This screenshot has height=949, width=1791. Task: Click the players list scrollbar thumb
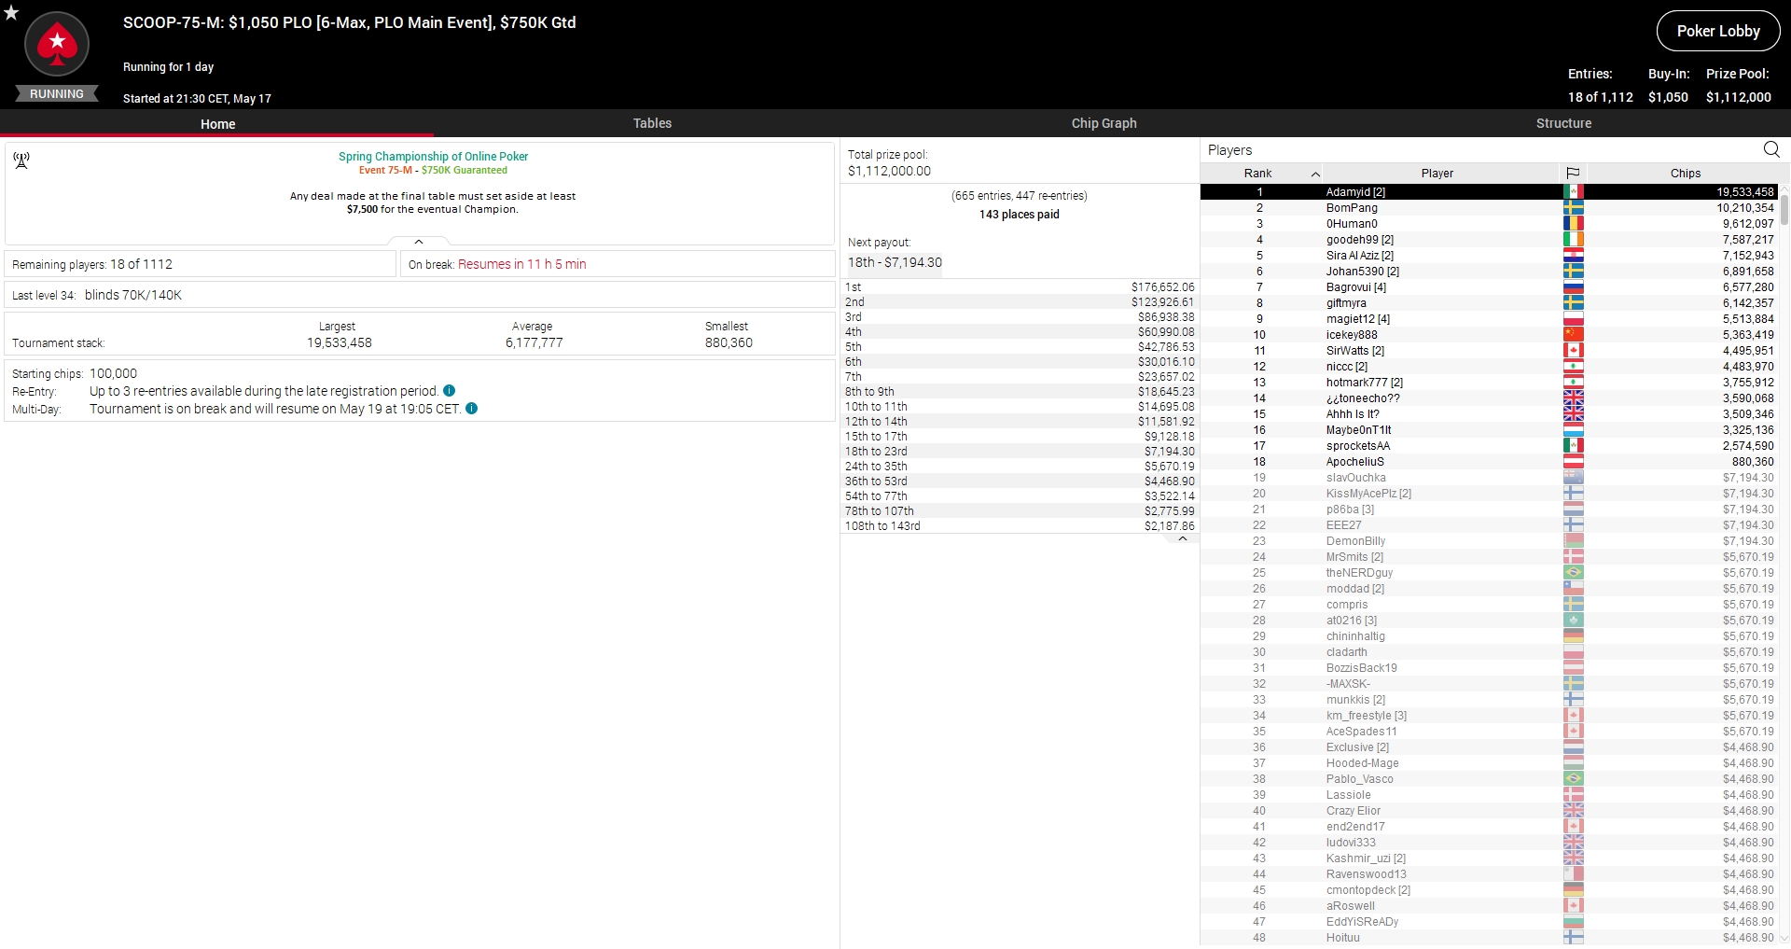(1784, 209)
